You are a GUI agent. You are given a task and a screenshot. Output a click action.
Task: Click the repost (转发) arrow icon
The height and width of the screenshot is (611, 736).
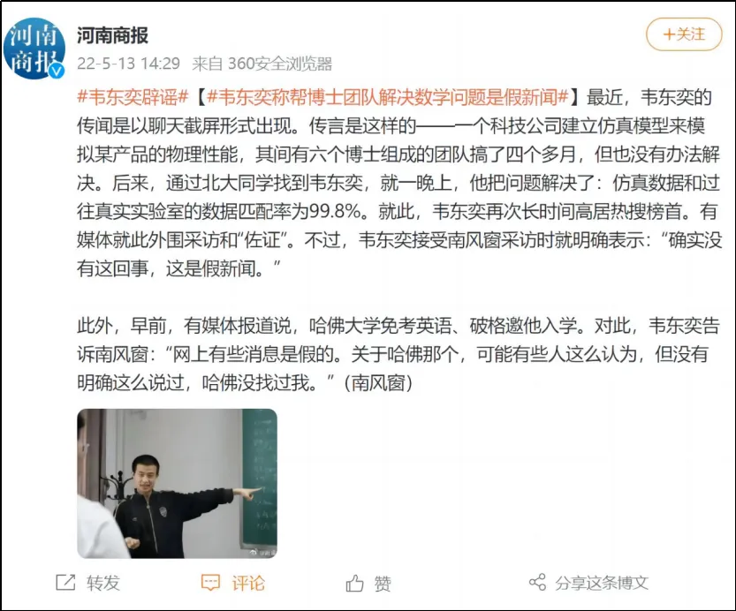[65, 583]
